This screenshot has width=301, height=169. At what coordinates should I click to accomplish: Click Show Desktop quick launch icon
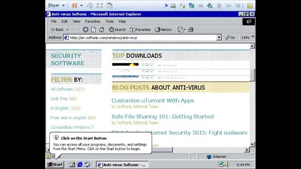tap(72, 165)
